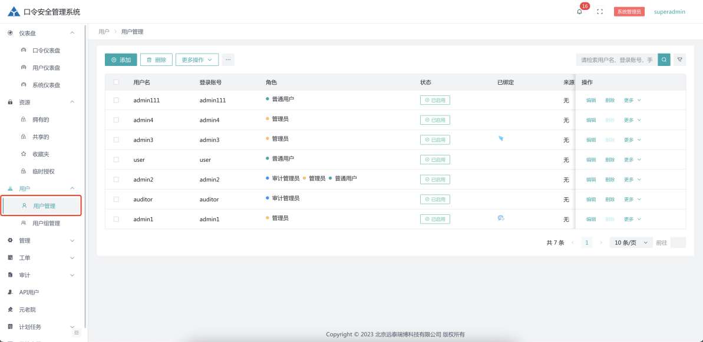Click the user search input field
The width and height of the screenshot is (703, 342).
(x=616, y=59)
